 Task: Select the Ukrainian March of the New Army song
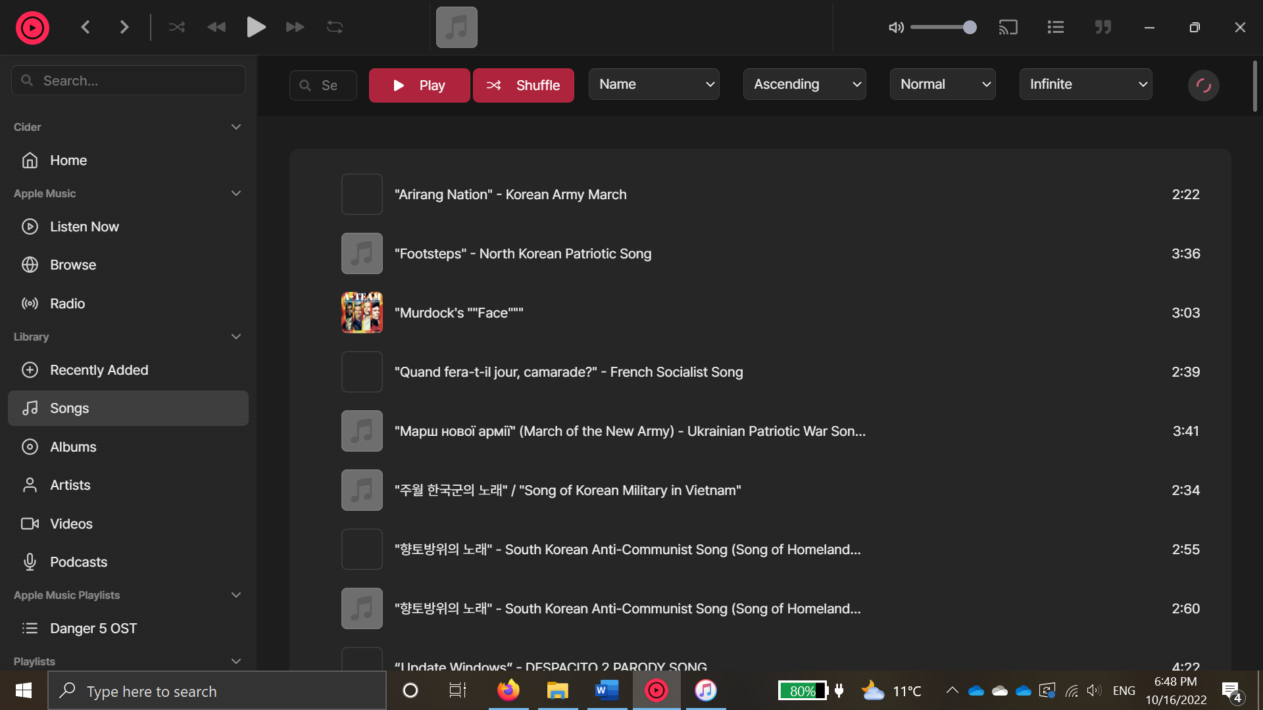(760, 431)
